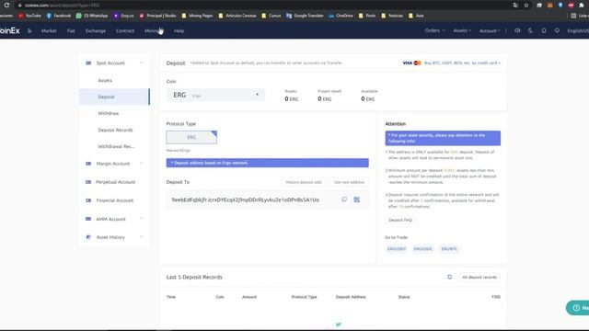Image resolution: width=589 pixels, height=331 pixels.
Task: Open the support headset icon in header
Action: pyautogui.click(x=557, y=30)
